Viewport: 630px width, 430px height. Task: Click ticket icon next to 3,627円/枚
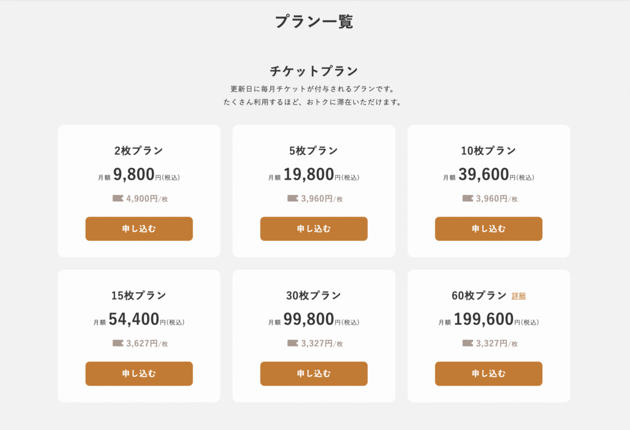point(118,343)
